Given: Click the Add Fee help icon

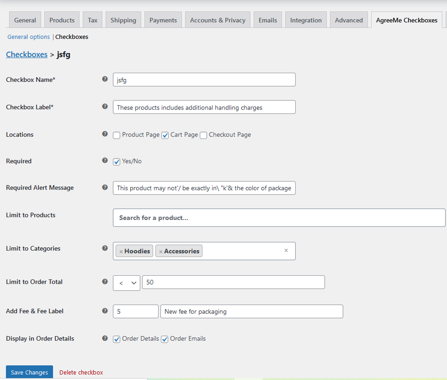Looking at the screenshot, I should [105, 310].
